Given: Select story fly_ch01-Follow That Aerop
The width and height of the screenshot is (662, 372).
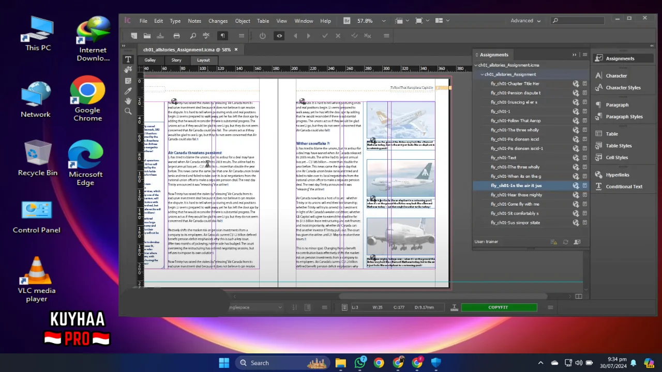Looking at the screenshot, I should click(516, 120).
